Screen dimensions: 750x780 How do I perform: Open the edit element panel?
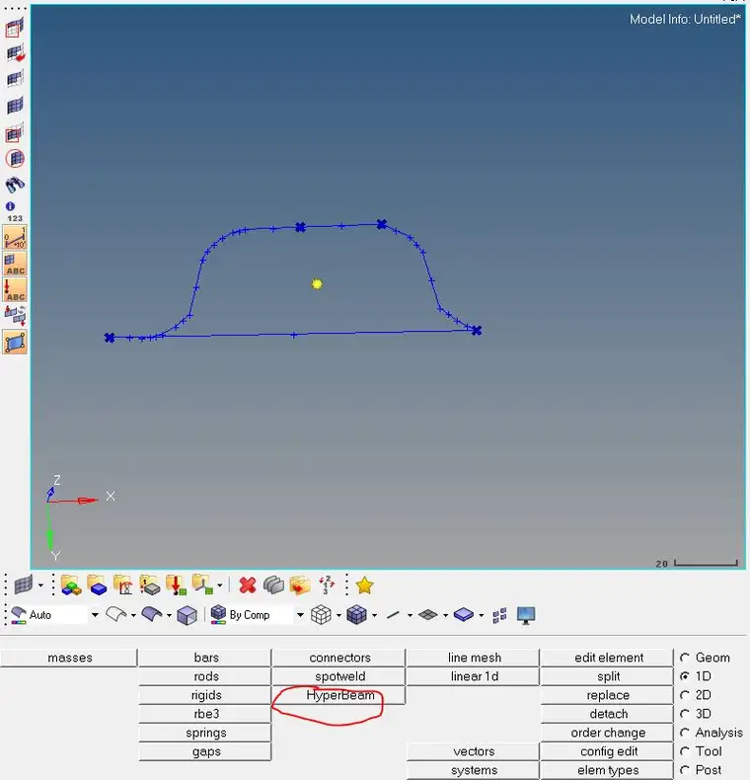(607, 658)
